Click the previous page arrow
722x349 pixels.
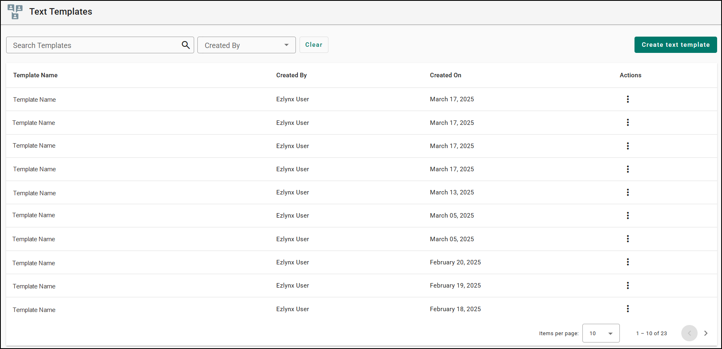(x=689, y=333)
